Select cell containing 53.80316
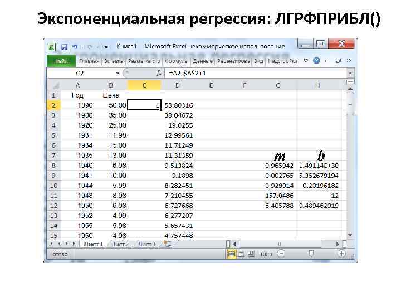The width and height of the screenshot is (401, 301). point(178,105)
